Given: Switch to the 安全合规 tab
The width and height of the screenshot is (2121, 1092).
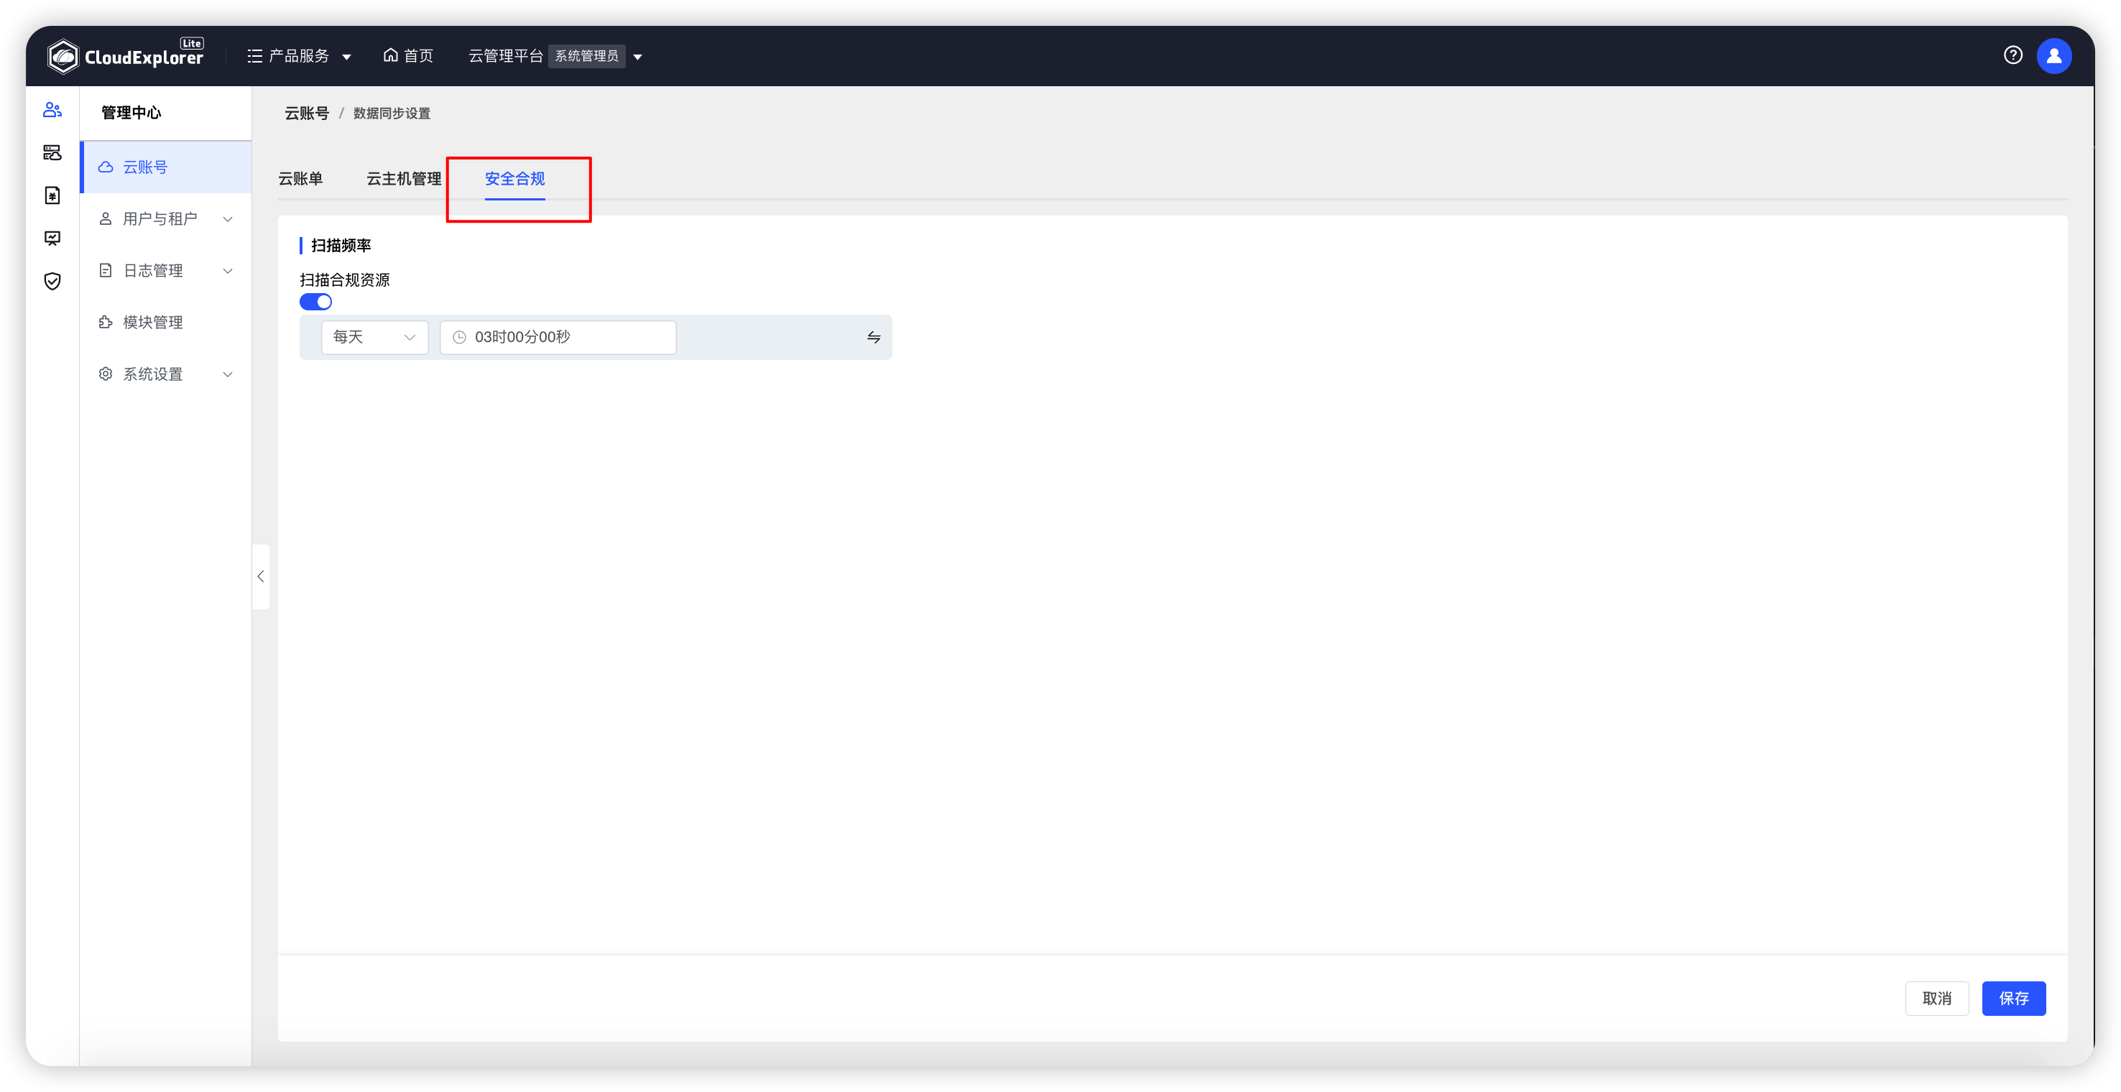Looking at the screenshot, I should click(514, 179).
